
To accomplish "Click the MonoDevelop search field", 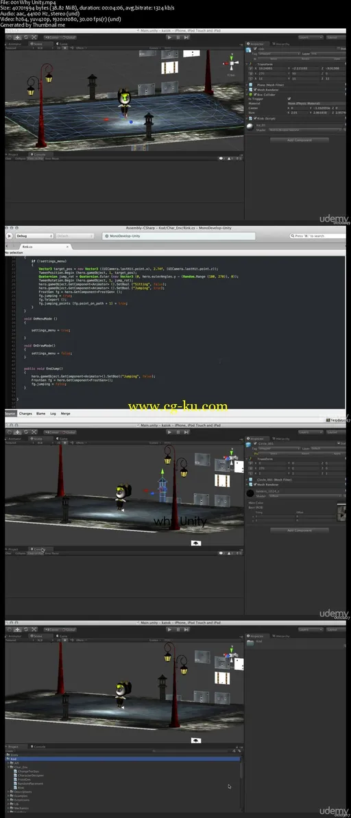I will coord(317,236).
